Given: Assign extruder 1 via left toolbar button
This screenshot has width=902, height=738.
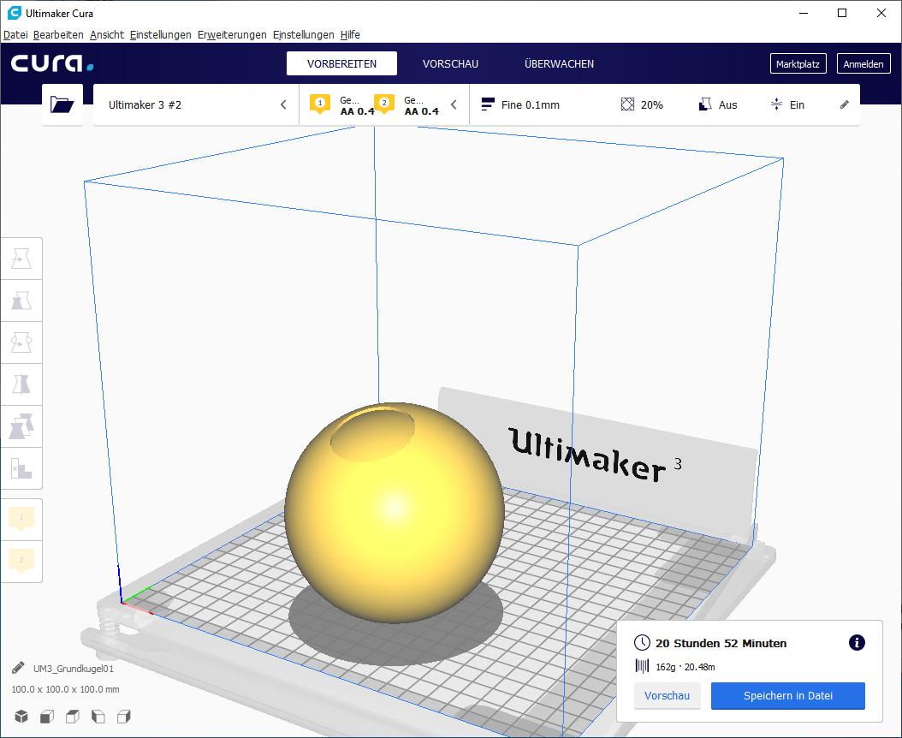Looking at the screenshot, I should pos(21,519).
